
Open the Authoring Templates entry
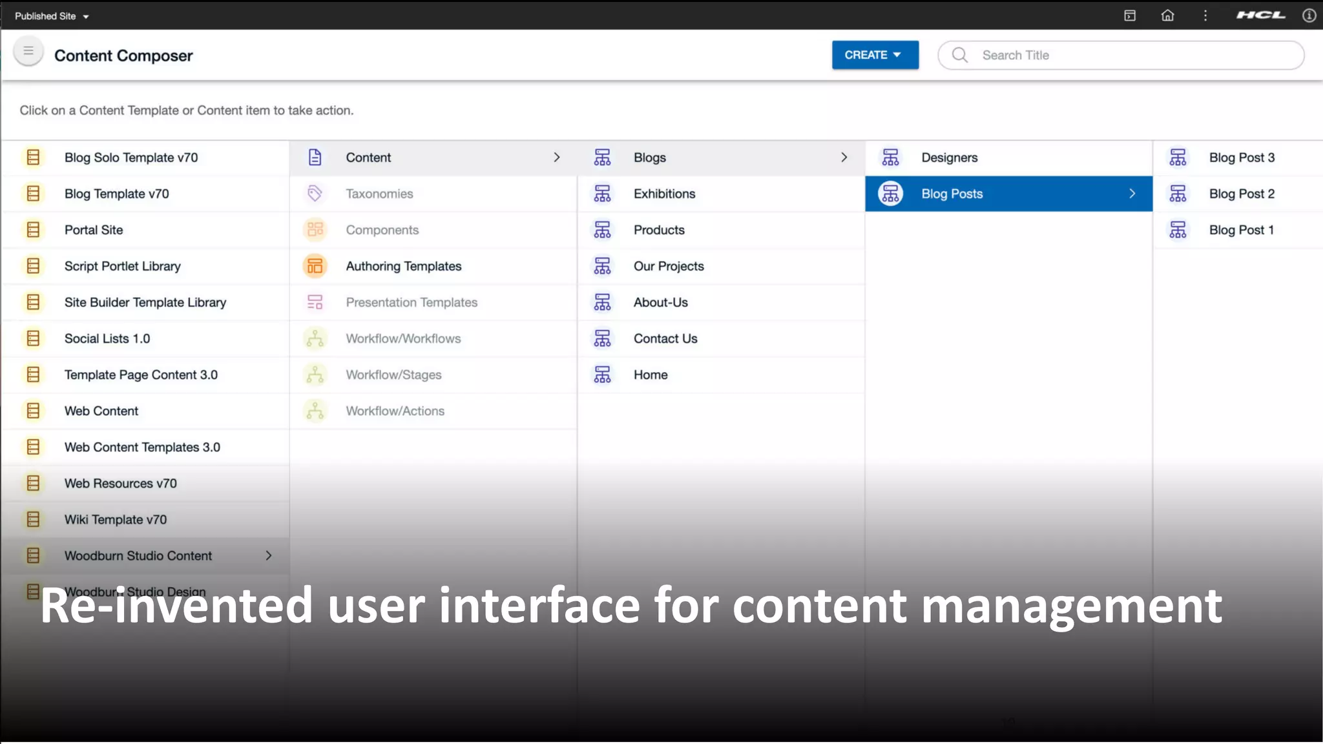coord(433,266)
